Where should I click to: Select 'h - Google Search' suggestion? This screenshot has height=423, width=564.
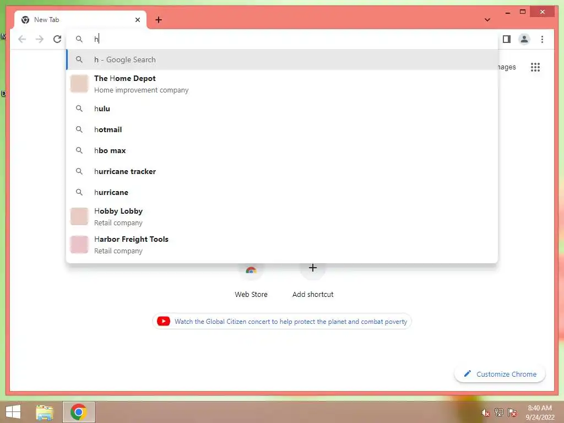click(283, 59)
